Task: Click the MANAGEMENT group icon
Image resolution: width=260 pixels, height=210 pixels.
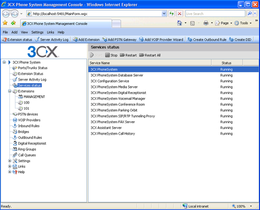Action: pyautogui.click(x=20, y=97)
